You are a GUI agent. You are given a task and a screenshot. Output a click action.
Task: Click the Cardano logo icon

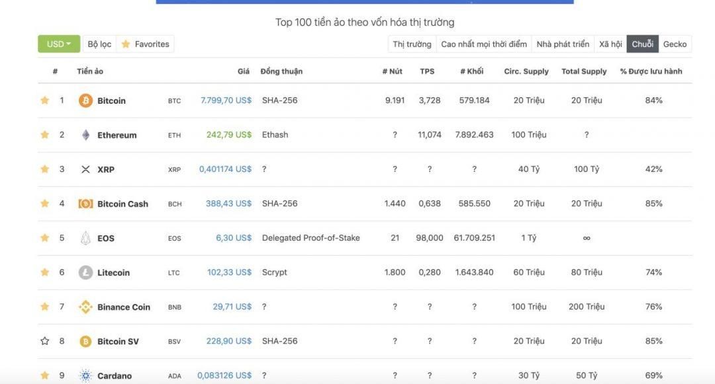pyautogui.click(x=85, y=376)
